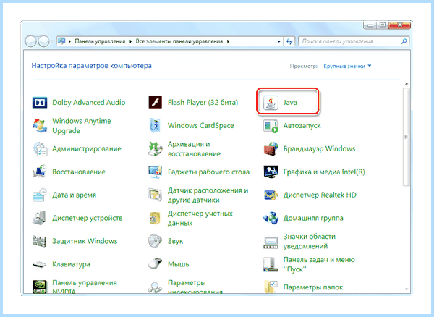Select Панель управления breadcrumb item
434x317 pixels.
[100, 41]
